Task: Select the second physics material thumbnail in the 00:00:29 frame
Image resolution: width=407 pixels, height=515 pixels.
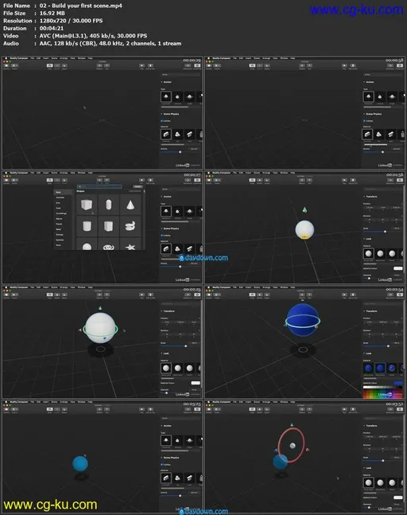Action: [x=177, y=134]
